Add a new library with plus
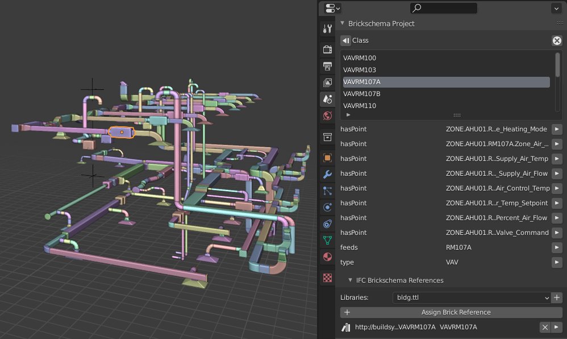The image size is (567, 339). click(x=557, y=297)
